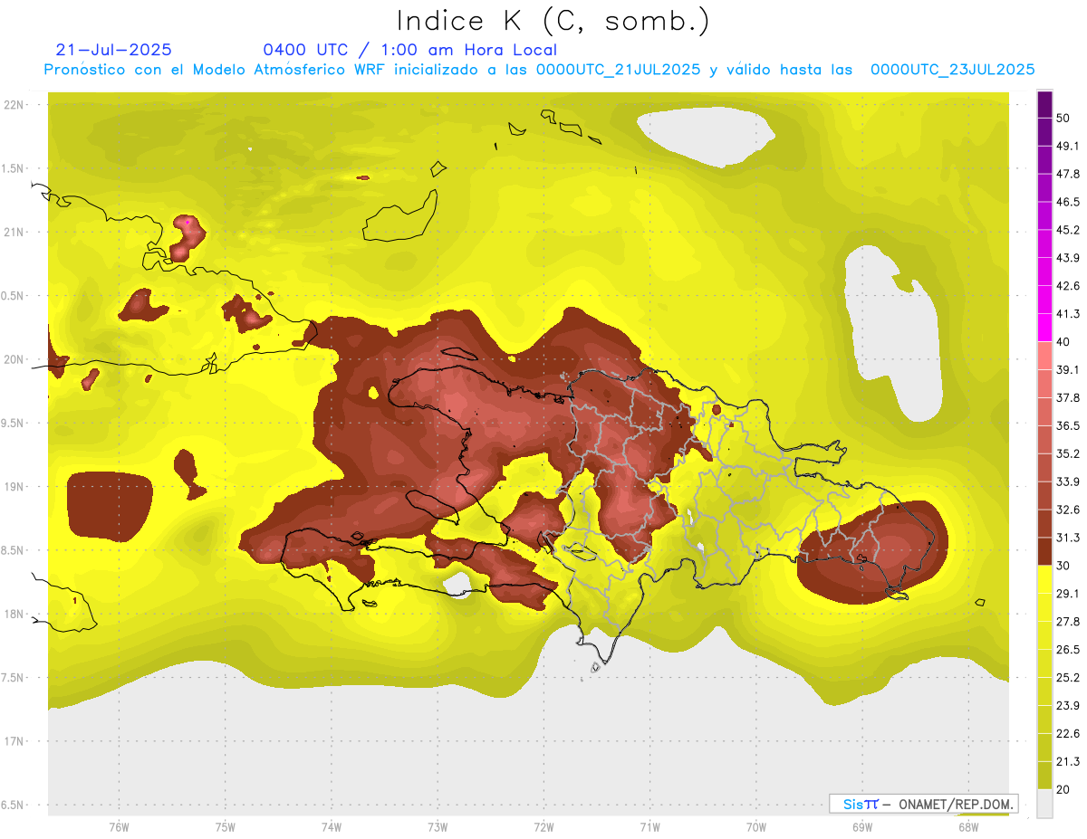This screenshot has width=1087, height=839.
Task: Click the "8.5N" latitude label
Action: click(x=12, y=550)
